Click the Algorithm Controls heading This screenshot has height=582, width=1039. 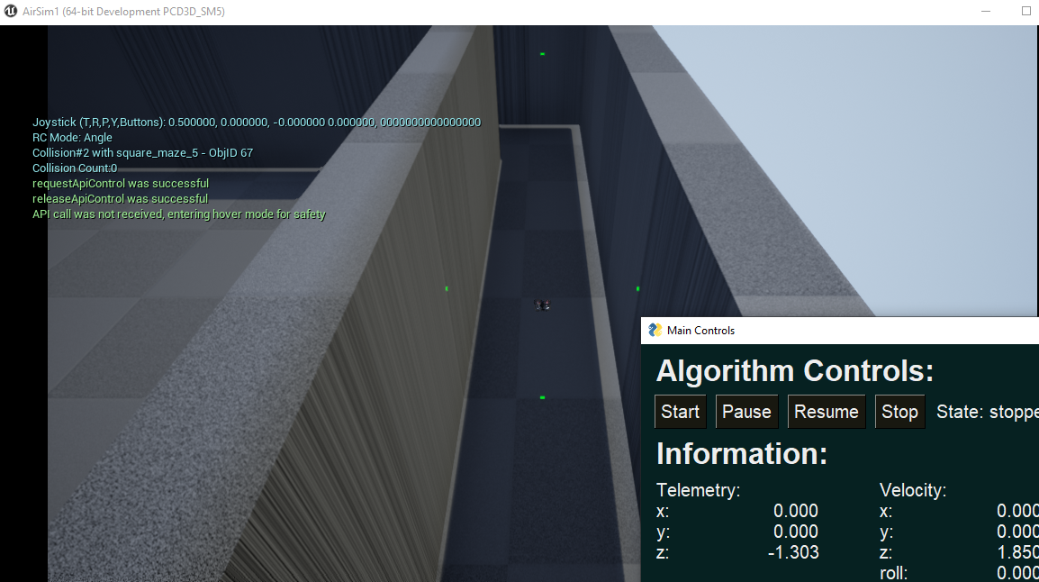(794, 370)
